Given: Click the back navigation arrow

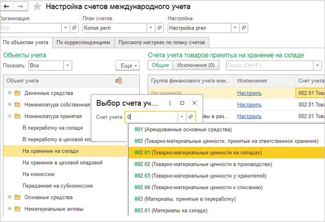Looking at the screenshot, I should (x=8, y=7).
